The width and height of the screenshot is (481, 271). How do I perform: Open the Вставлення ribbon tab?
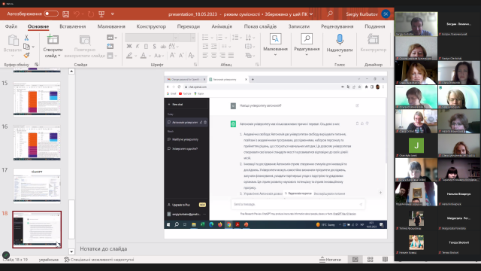tap(73, 26)
